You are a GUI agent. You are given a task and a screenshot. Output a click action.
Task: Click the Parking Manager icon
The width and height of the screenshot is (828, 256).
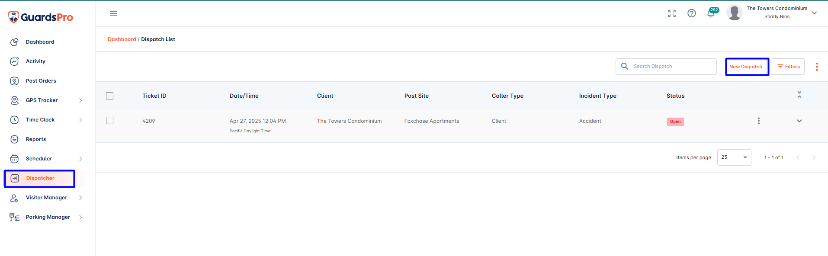pyautogui.click(x=14, y=217)
